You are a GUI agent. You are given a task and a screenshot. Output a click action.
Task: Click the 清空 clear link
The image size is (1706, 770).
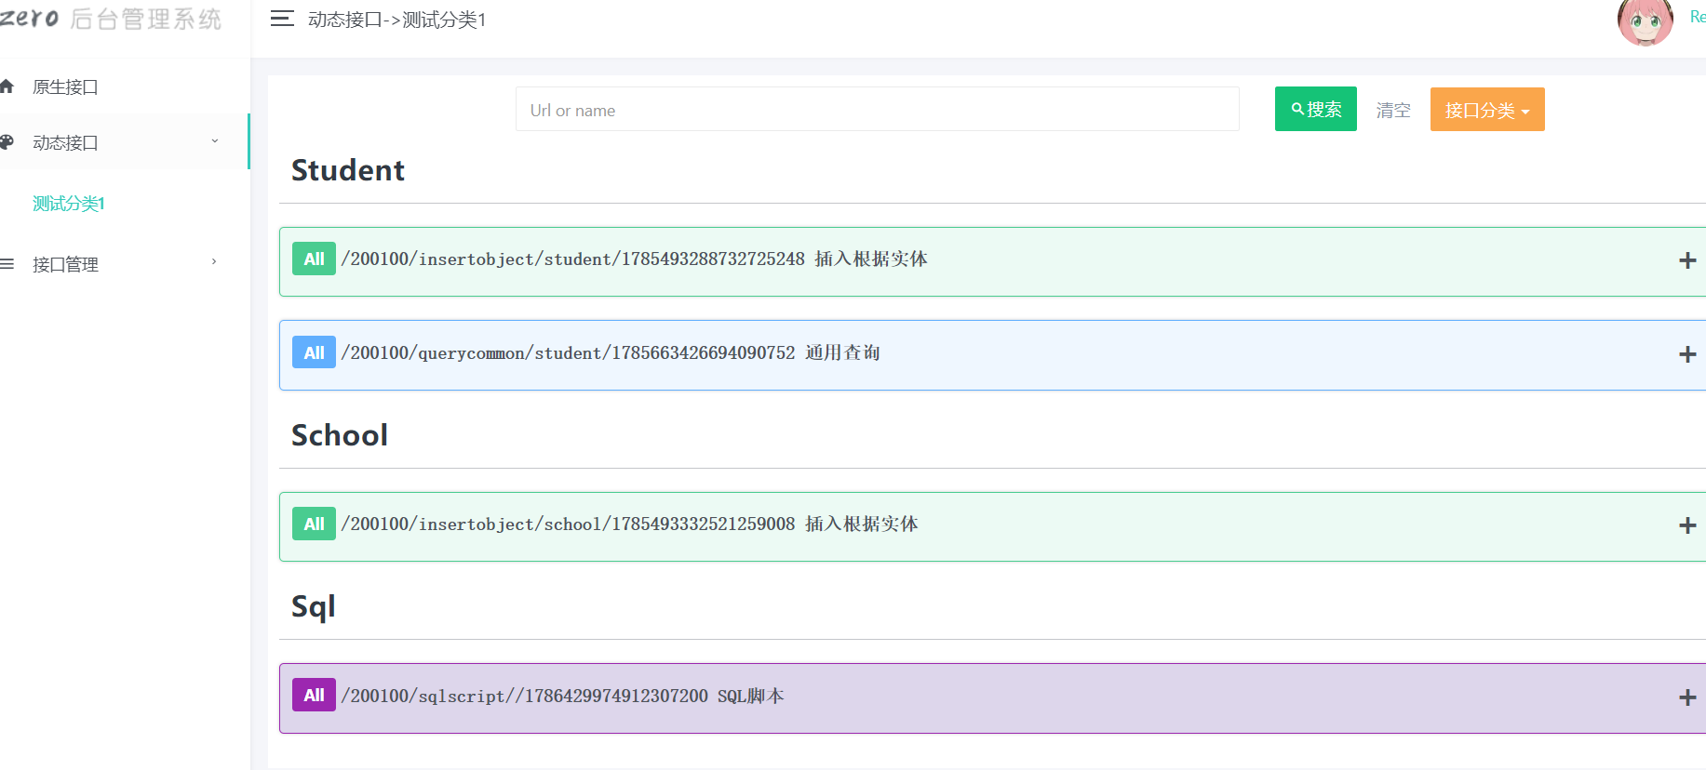[x=1393, y=111]
